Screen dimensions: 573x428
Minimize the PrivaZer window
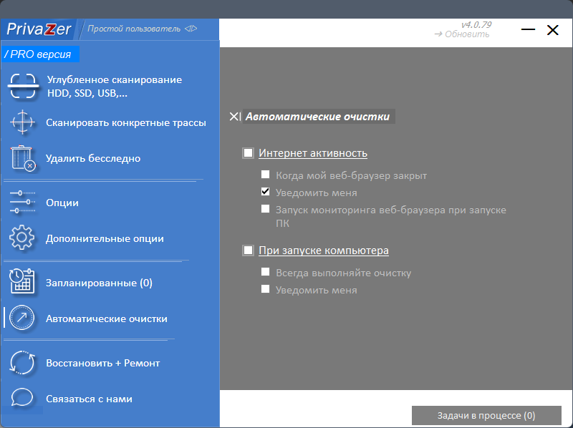(x=528, y=29)
